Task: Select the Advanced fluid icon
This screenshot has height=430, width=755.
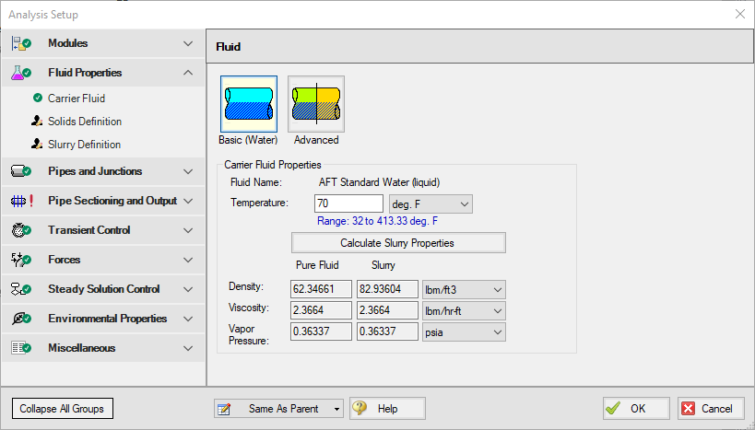Action: coord(316,104)
